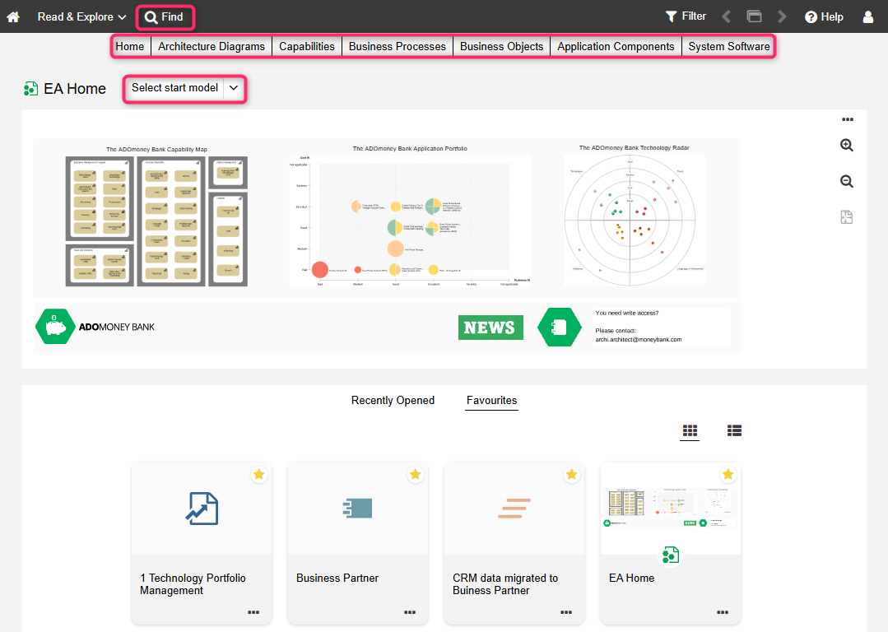The width and height of the screenshot is (888, 632).
Task: Open the Filter funnel option
Action: point(685,16)
